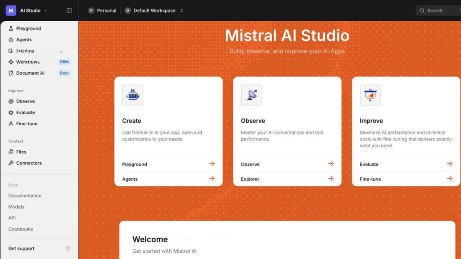
Task: Open the API reference entry
Action: click(12, 218)
